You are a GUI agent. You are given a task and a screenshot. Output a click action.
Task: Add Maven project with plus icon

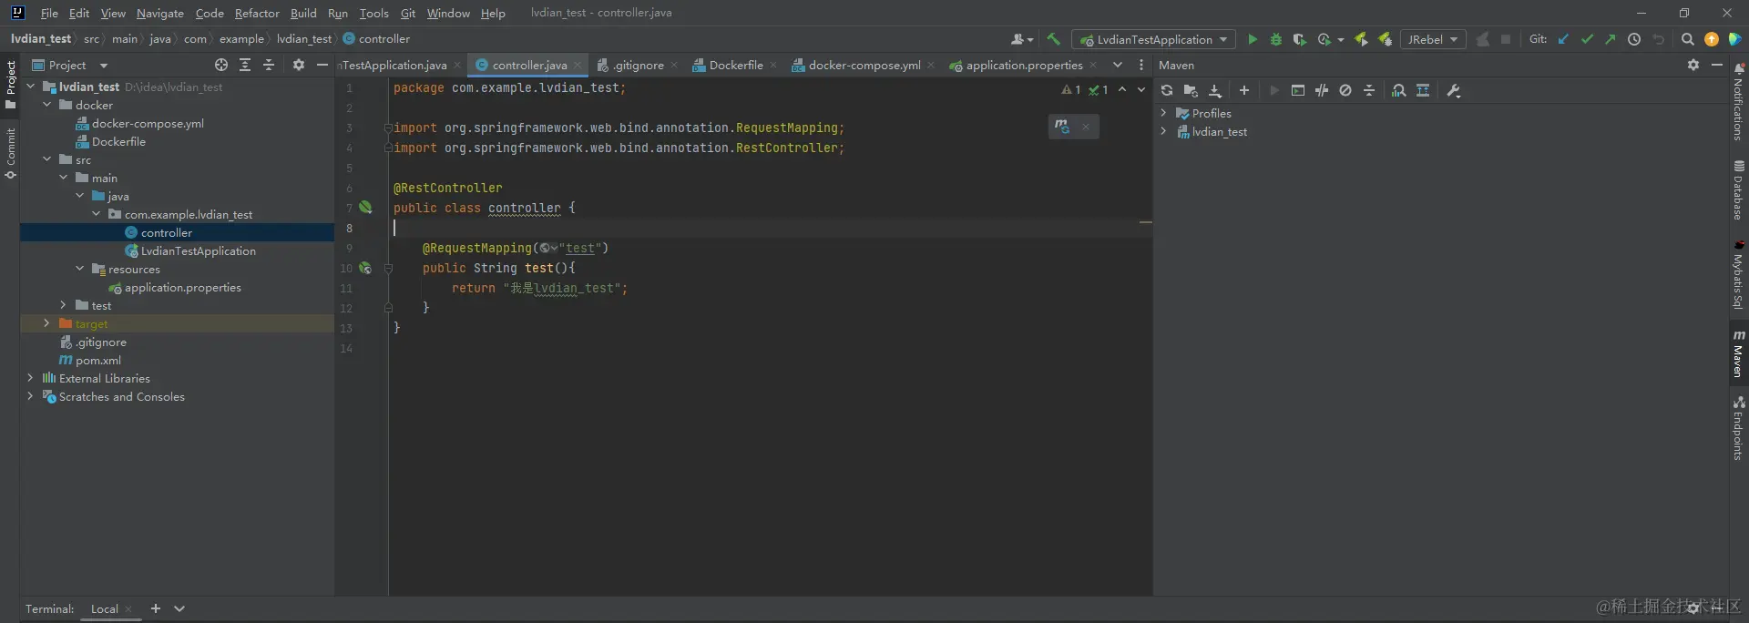[x=1244, y=90]
